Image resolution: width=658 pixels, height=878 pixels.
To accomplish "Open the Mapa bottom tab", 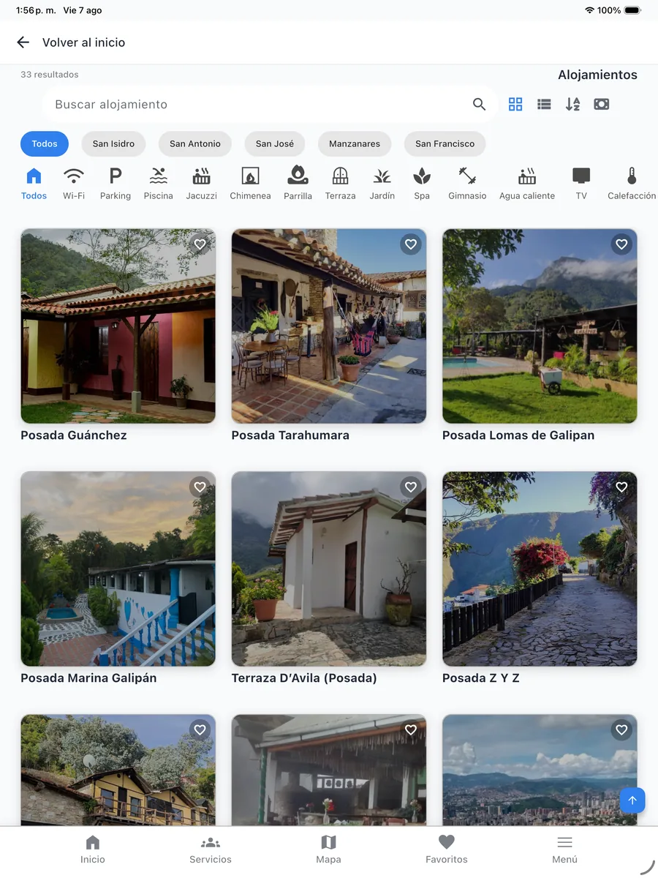I will click(x=328, y=850).
